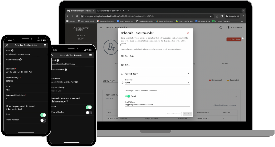Toggle Phone Number switch on the left phone
Image resolution: width=275 pixels, height=147 pixels.
tap(43, 120)
